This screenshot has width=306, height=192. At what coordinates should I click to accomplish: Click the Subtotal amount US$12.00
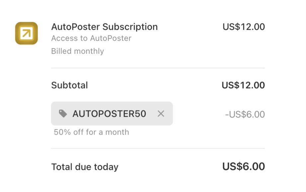click(x=243, y=86)
